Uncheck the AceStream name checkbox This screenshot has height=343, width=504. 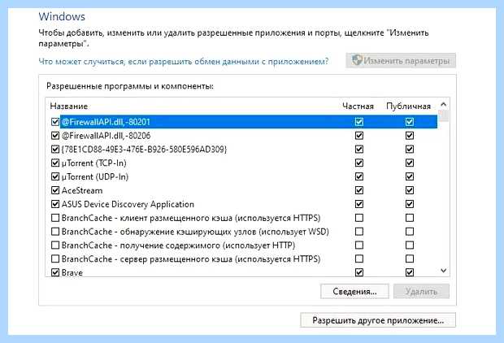tap(55, 190)
